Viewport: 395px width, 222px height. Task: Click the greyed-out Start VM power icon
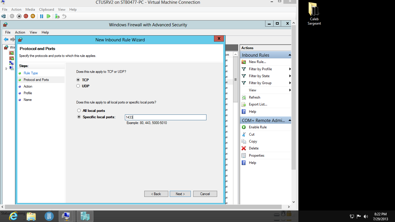12,16
